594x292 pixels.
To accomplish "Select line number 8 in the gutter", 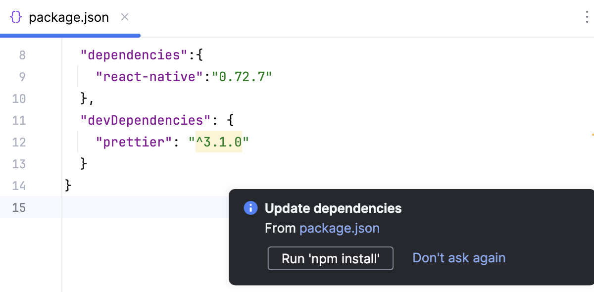I will [x=22, y=55].
